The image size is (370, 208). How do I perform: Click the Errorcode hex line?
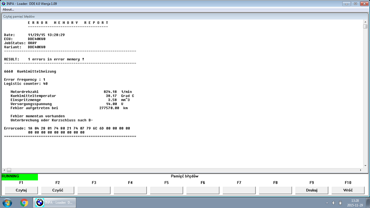tap(67, 128)
